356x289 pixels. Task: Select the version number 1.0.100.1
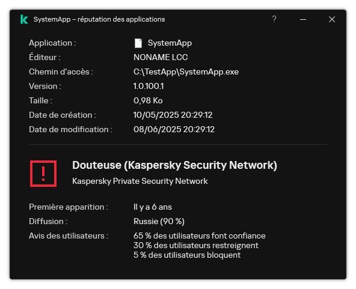[149, 86]
